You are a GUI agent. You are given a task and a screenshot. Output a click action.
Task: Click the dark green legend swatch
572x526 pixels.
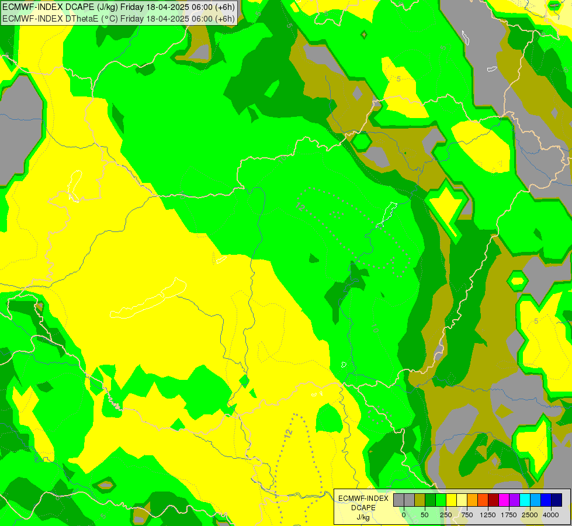[x=431, y=500]
